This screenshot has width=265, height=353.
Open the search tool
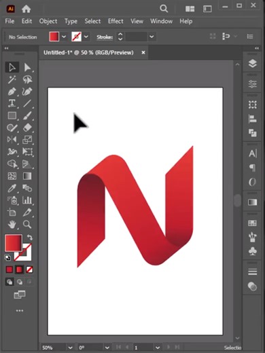(164, 9)
